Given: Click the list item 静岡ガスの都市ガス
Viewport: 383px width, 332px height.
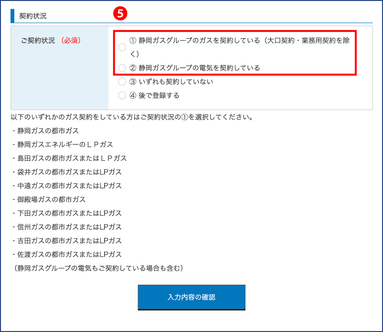Looking at the screenshot, I should tap(45, 131).
